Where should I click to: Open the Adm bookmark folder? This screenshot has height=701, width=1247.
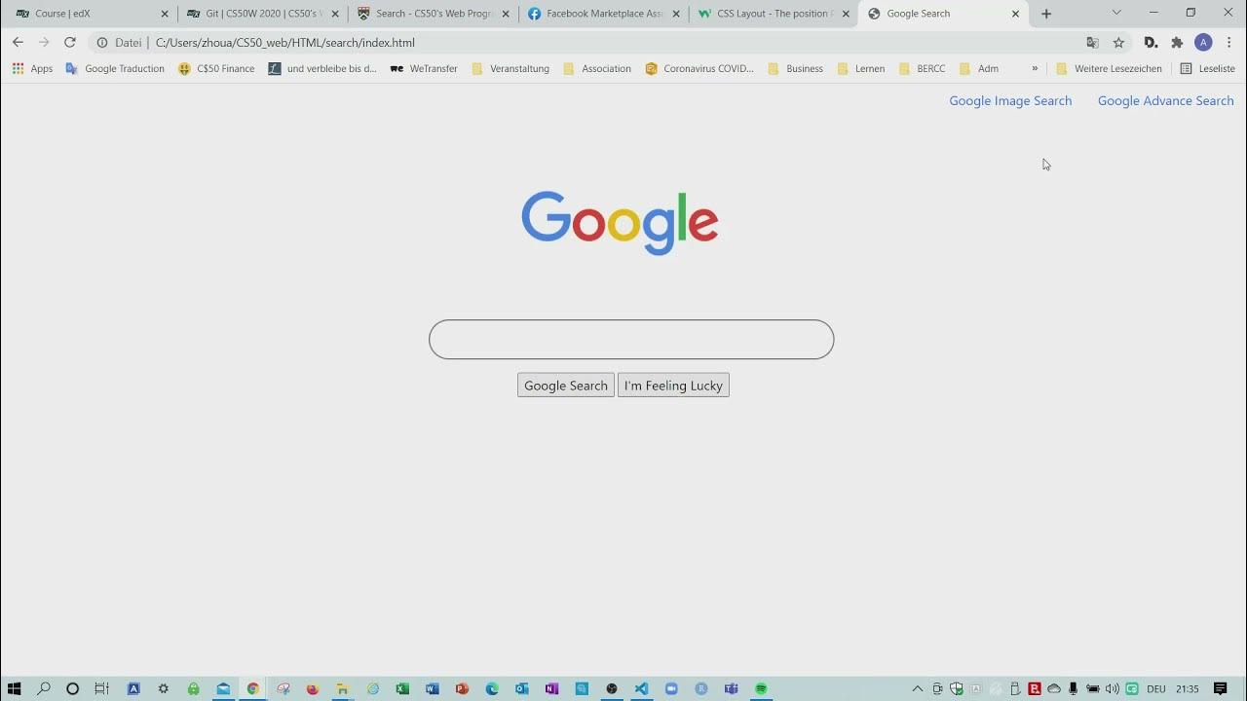pyautogui.click(x=979, y=69)
